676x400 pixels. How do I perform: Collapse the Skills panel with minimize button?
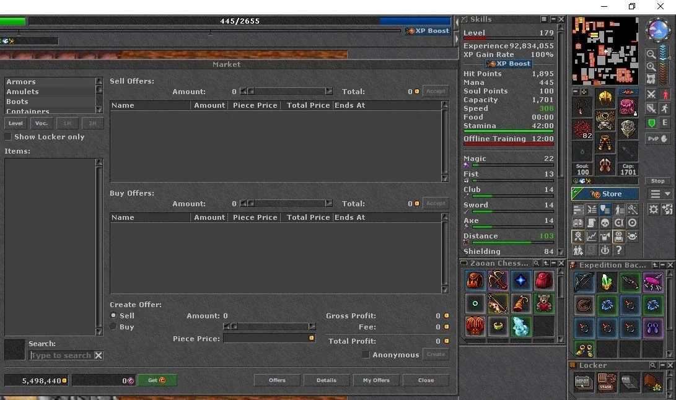pos(553,19)
